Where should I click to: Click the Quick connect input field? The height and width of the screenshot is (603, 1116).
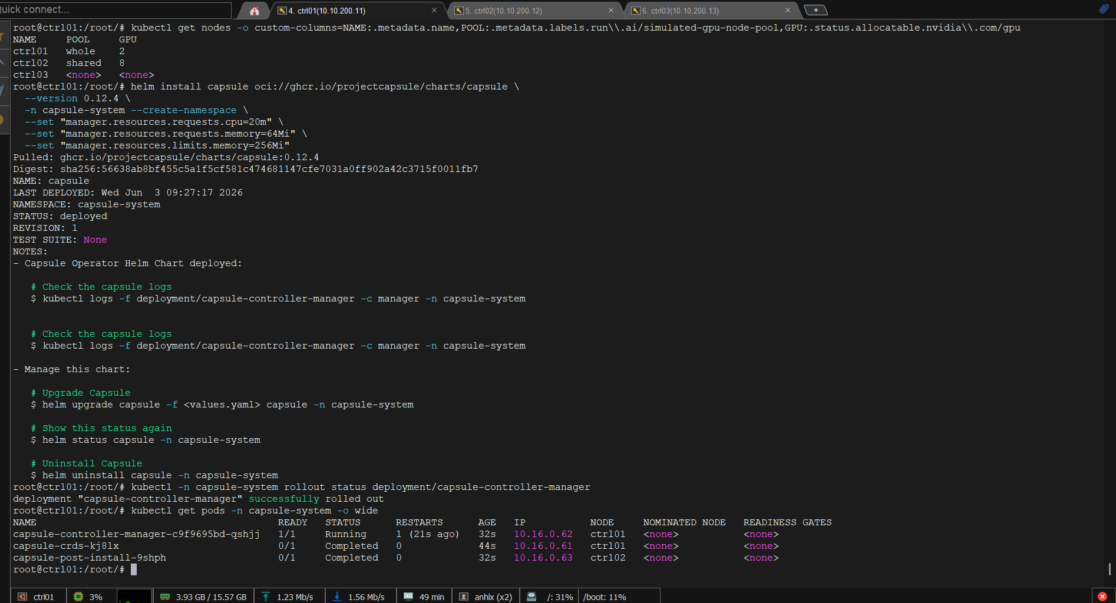[115, 9]
